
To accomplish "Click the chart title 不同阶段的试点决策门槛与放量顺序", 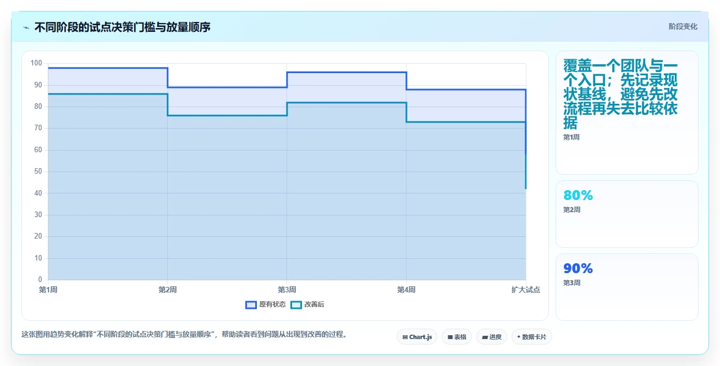I will coord(122,27).
